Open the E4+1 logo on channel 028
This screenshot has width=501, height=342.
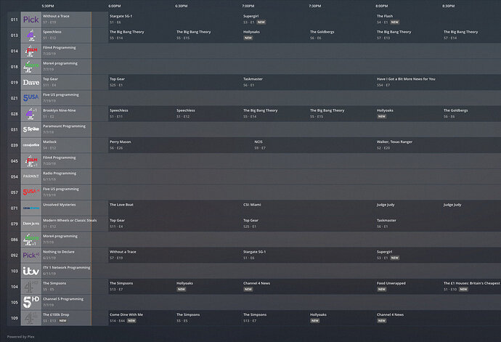click(x=31, y=114)
